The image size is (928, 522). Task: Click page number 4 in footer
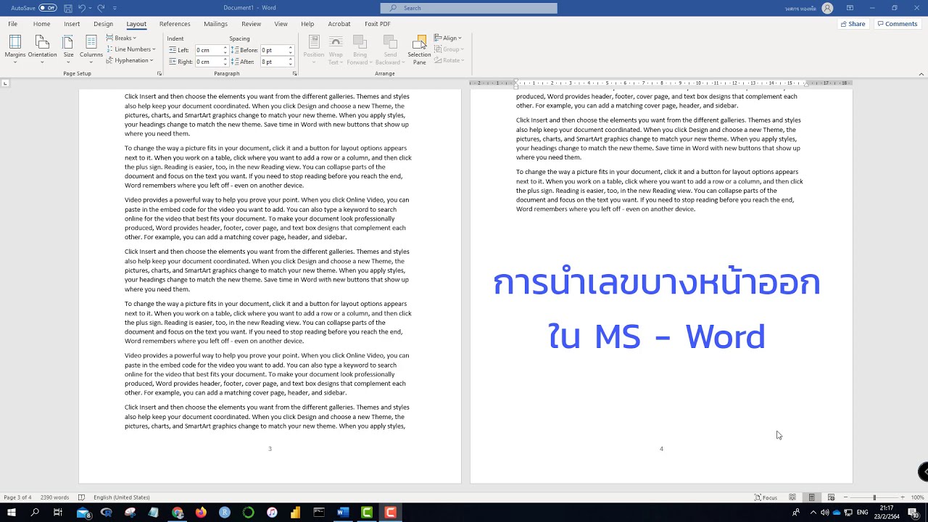pyautogui.click(x=661, y=449)
